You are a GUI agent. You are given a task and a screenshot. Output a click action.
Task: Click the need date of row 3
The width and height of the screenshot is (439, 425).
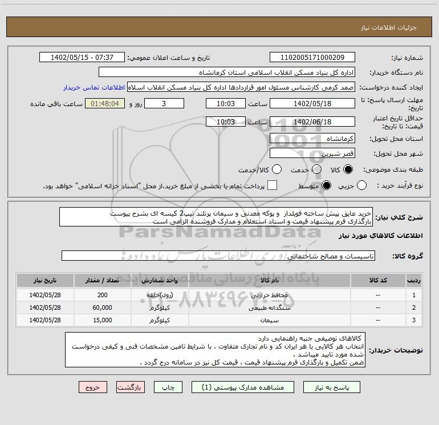[x=45, y=320]
